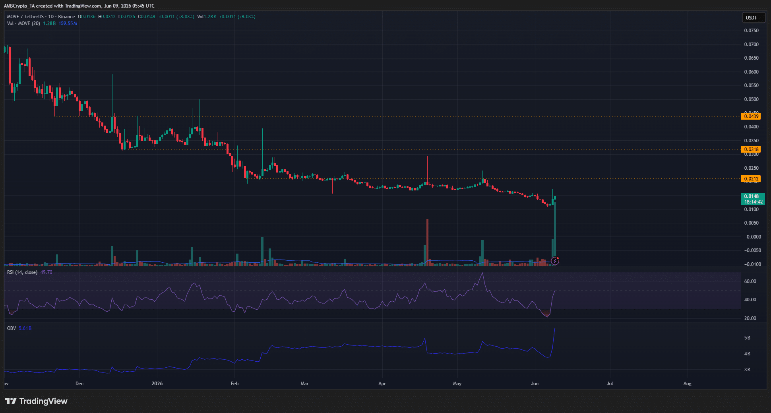The width and height of the screenshot is (771, 413).
Task: Click the 40.00 RSI scale value
Action: (x=750, y=300)
